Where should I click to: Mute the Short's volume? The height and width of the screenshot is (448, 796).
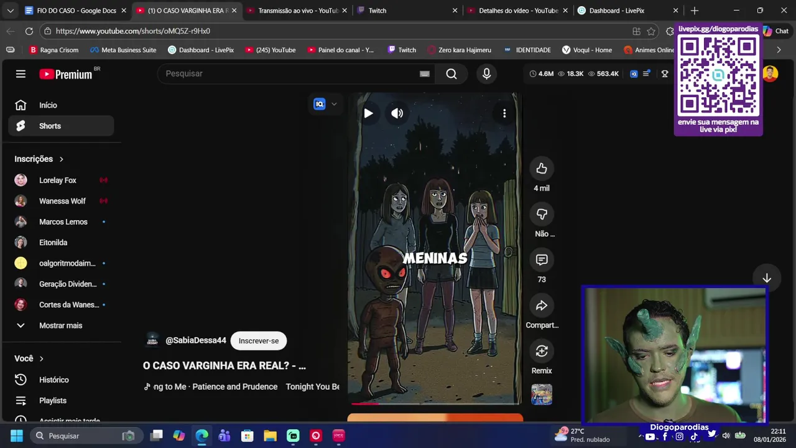[397, 113]
